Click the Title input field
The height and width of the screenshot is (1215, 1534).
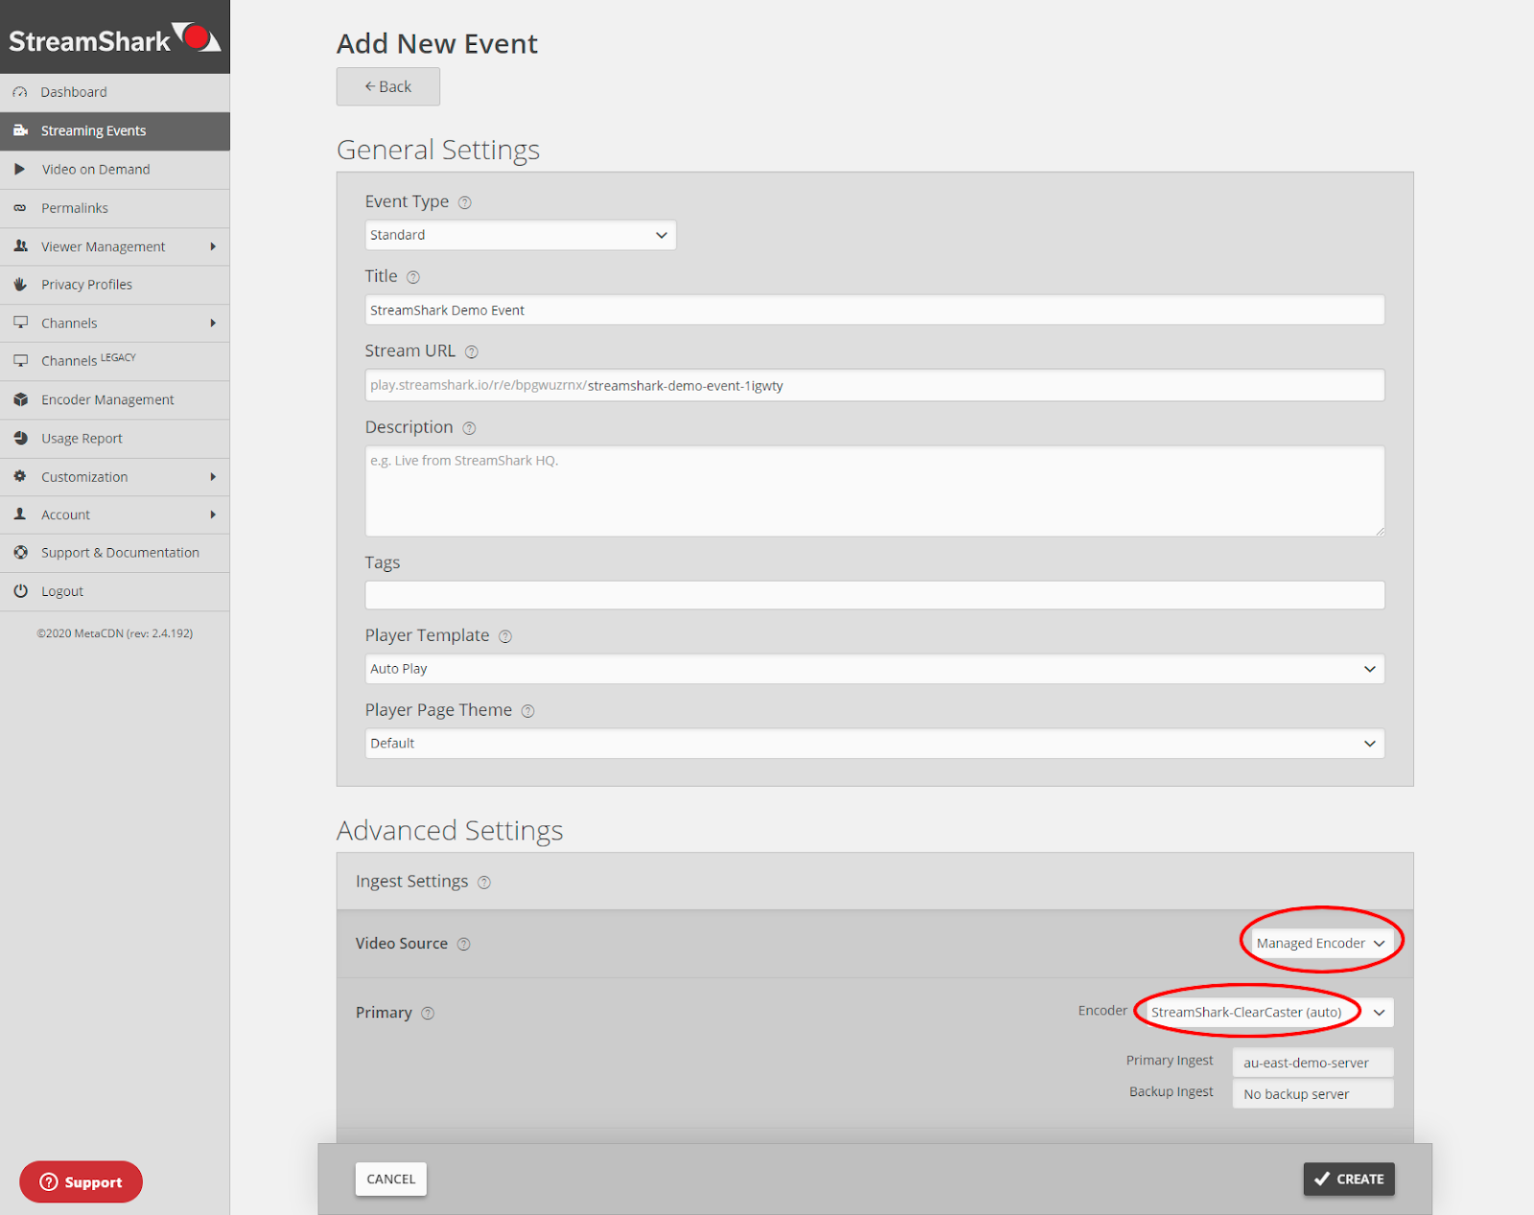pos(874,309)
